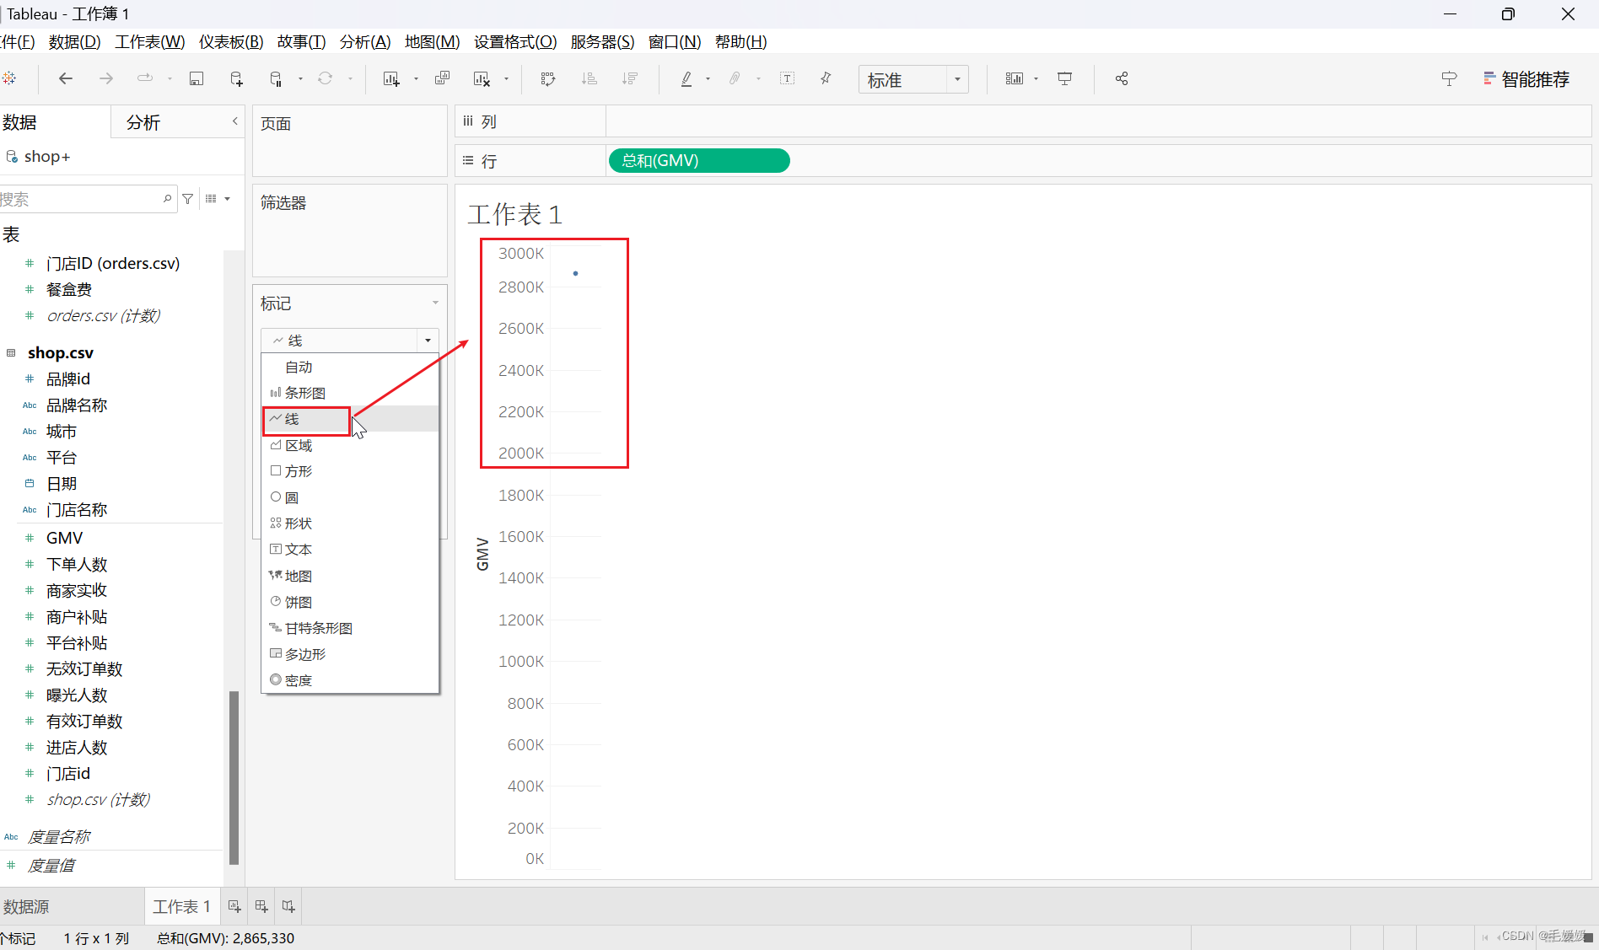Open the 地图(M) menu
Viewport: 1599px width, 950px height.
pos(432,41)
